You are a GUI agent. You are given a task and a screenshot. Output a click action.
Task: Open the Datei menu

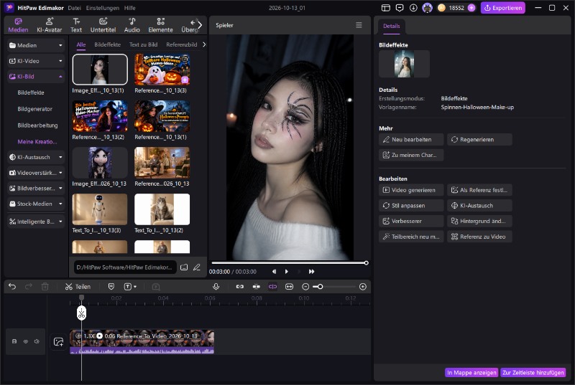pyautogui.click(x=74, y=8)
